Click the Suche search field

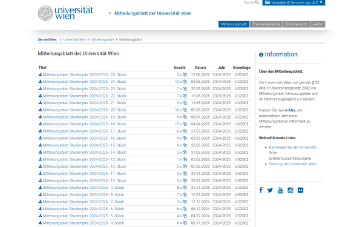(249, 3)
